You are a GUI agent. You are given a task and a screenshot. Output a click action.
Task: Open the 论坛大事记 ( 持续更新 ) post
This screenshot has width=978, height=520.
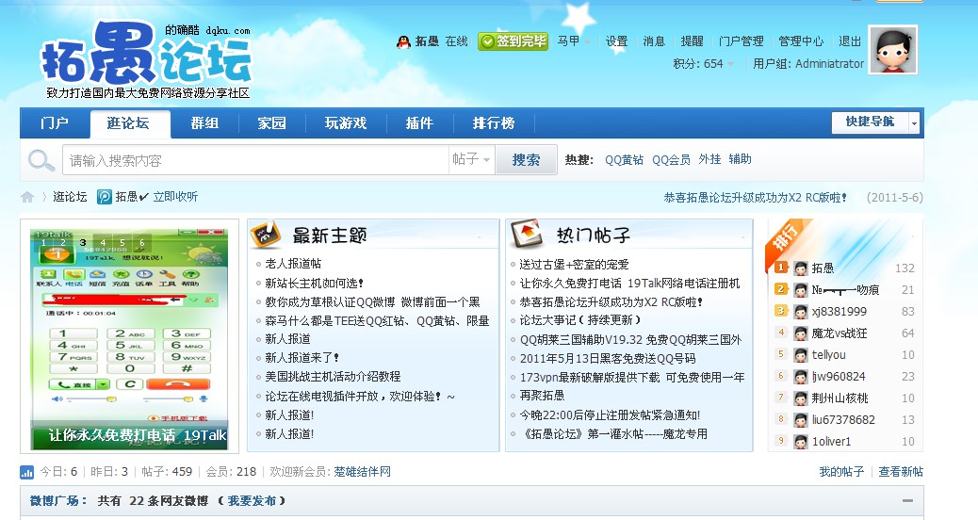[x=580, y=320]
